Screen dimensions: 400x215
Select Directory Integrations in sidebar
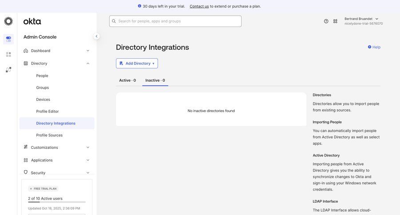tap(56, 123)
